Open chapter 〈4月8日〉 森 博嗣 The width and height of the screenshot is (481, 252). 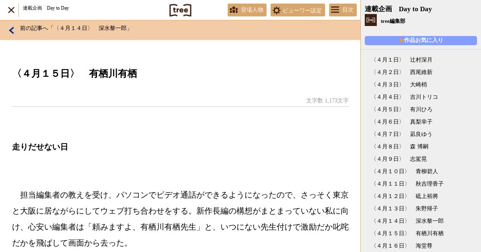(x=400, y=146)
